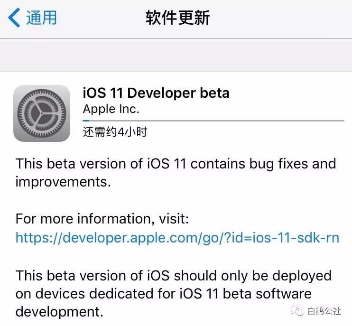Select the iOS 11 Developer beta heading
352x326 pixels.
pos(156,93)
